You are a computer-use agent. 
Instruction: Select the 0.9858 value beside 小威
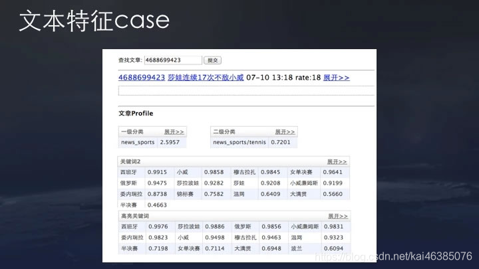[214, 172]
